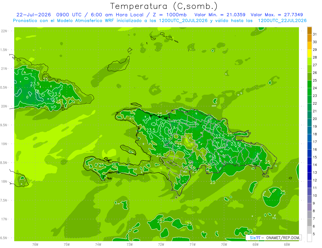Click the legend swatch between 24 and 25
Image resolution: width=322 pixels, height=248 pixels.
point(309,84)
